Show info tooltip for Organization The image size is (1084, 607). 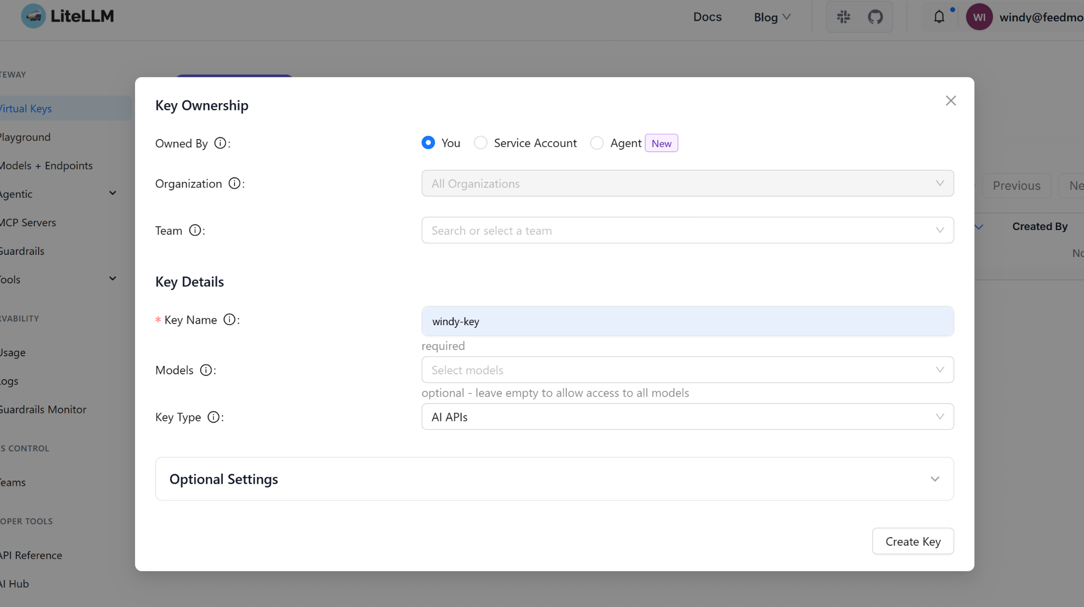[x=234, y=183]
